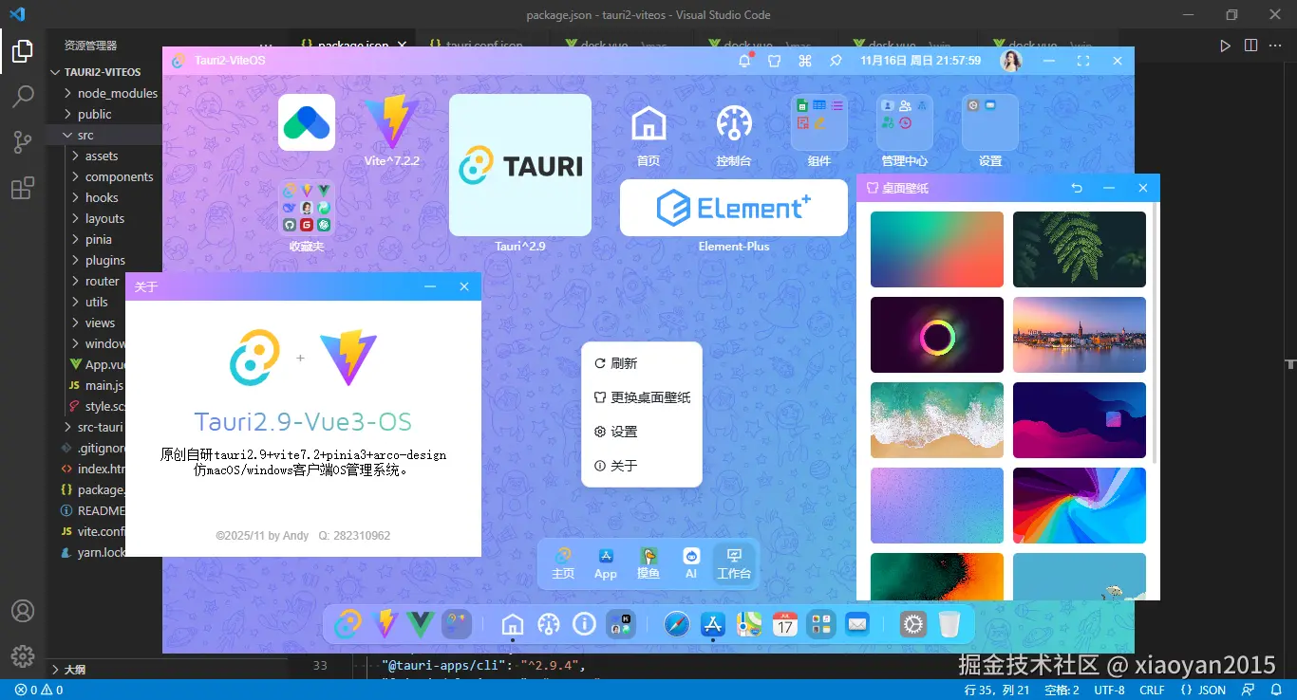Open the Calendar icon in the dock
This screenshot has width=1297, height=700.
click(x=783, y=624)
